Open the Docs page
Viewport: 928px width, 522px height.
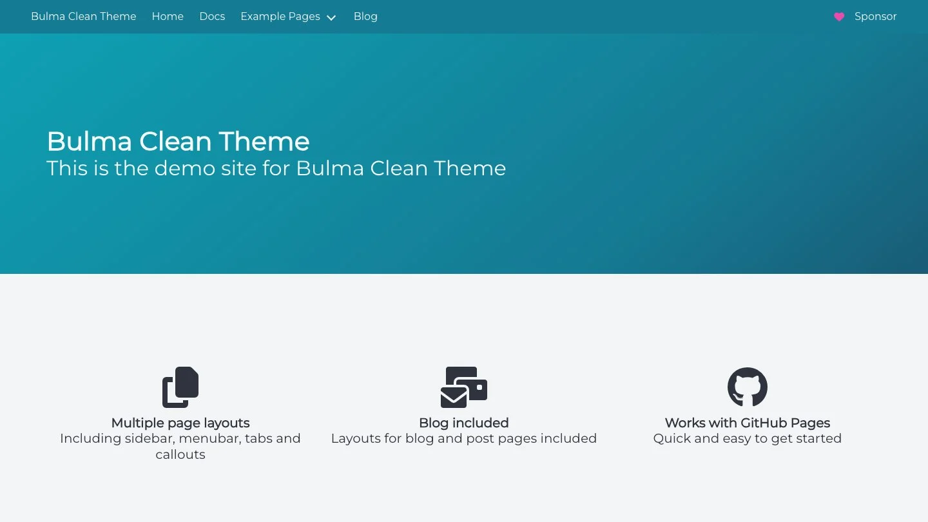coord(212,17)
